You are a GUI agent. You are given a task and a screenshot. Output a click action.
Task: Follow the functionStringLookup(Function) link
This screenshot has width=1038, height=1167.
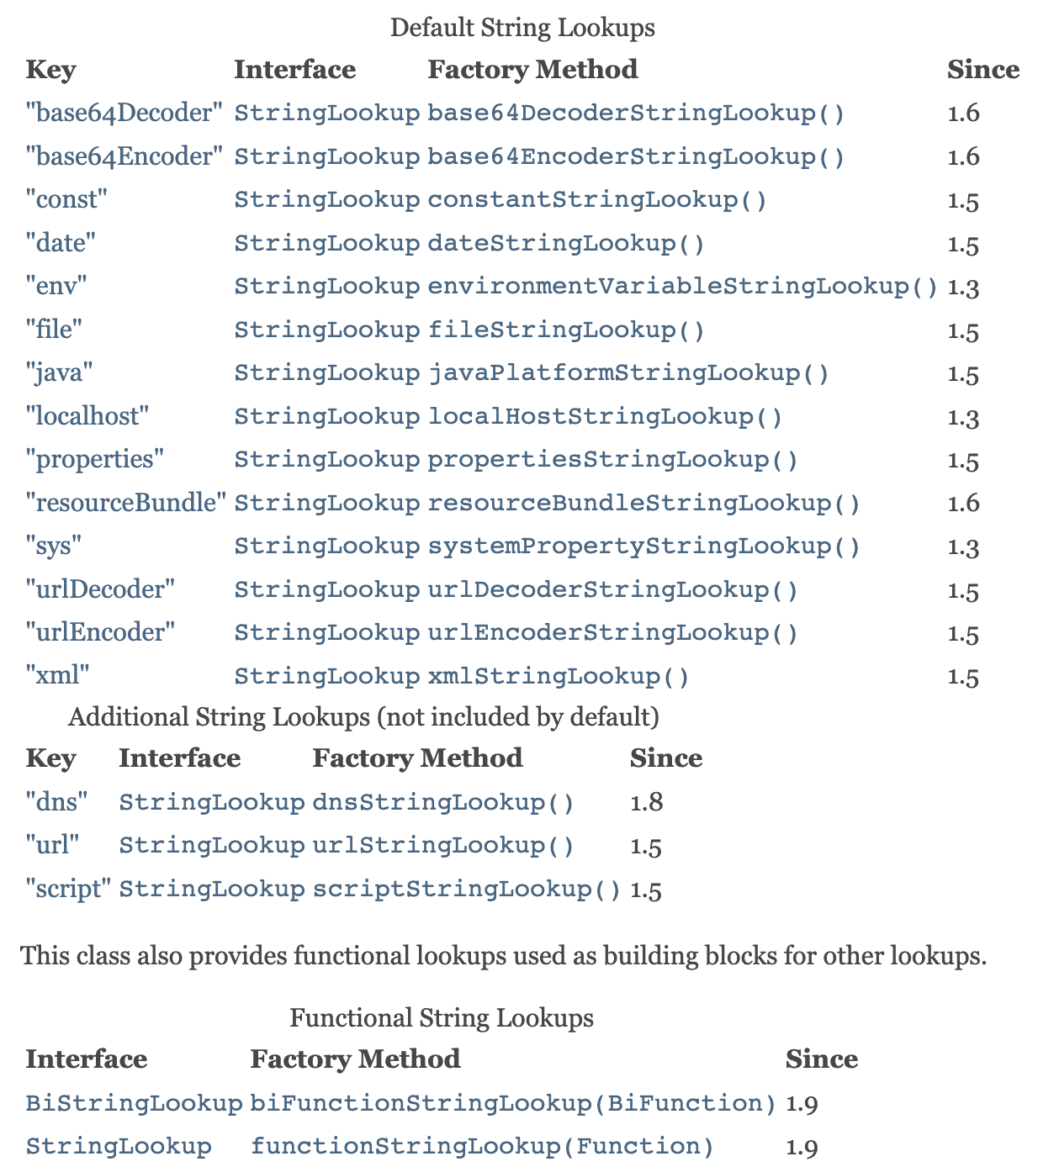point(482,1147)
